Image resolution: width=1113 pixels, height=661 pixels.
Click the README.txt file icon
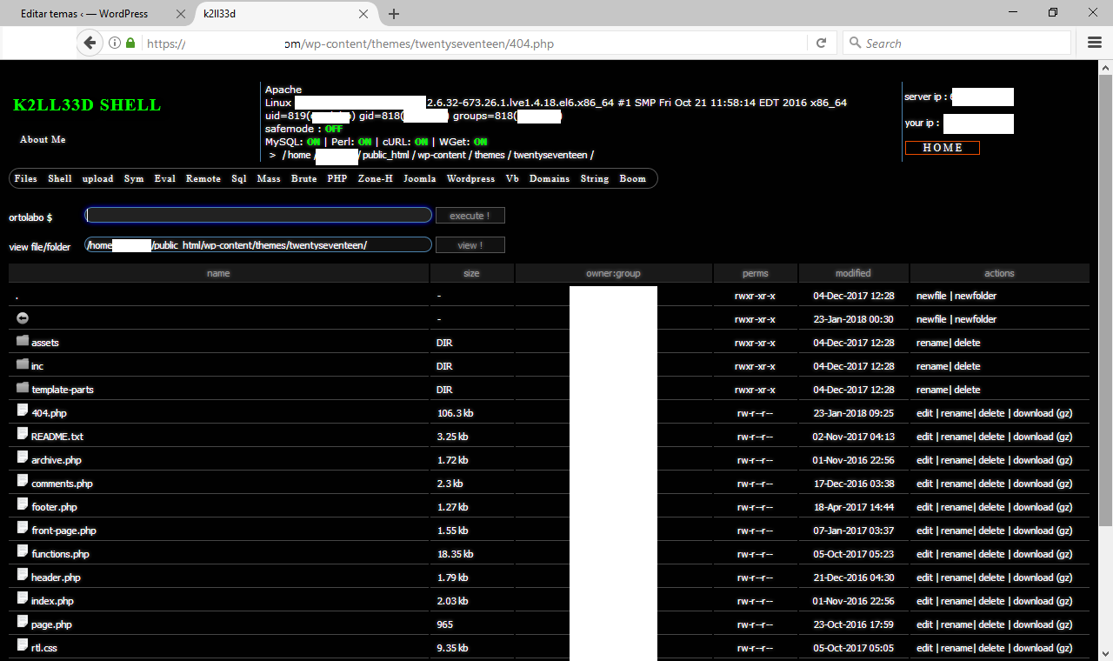(23, 435)
